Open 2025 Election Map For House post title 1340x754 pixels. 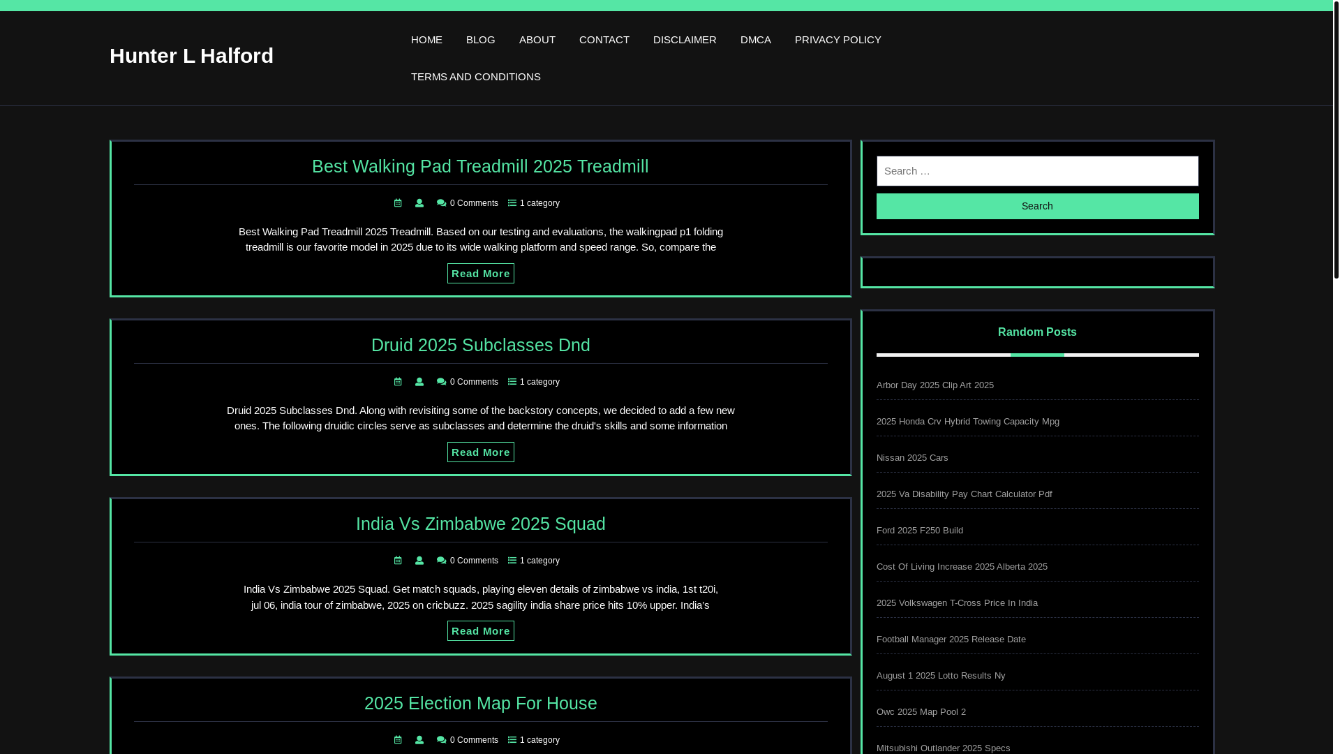tap(480, 703)
